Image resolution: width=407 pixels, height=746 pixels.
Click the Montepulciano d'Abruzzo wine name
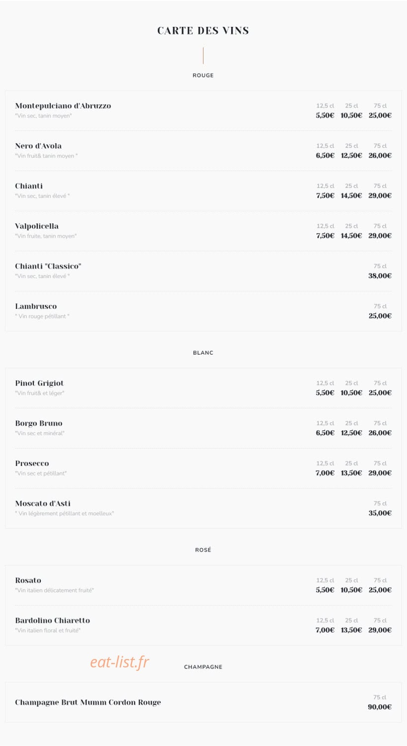point(63,105)
